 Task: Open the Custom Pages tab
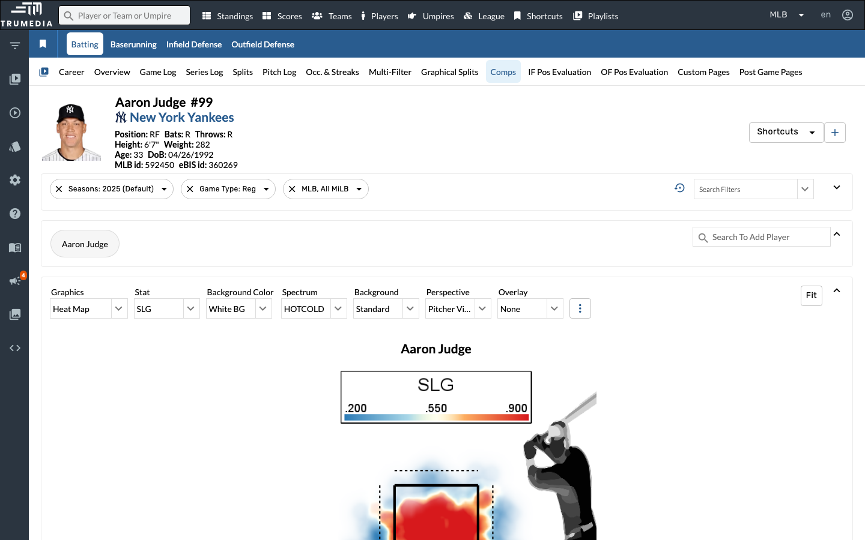tap(703, 72)
